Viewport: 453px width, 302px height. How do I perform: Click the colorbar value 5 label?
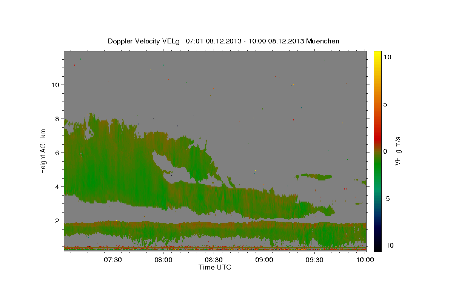(x=385, y=104)
